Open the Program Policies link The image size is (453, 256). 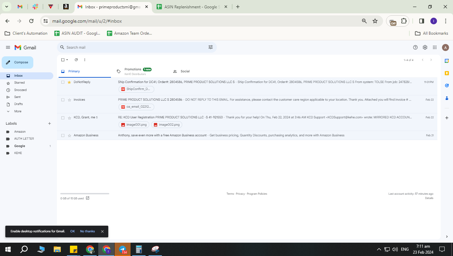(257, 194)
